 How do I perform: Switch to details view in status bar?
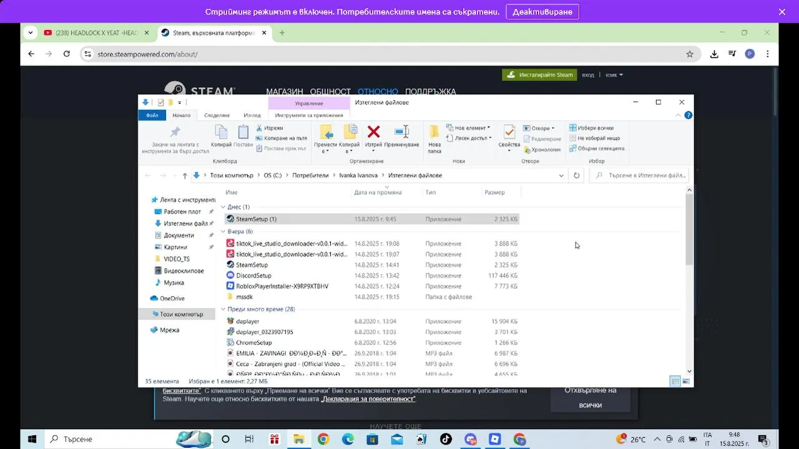coord(675,381)
